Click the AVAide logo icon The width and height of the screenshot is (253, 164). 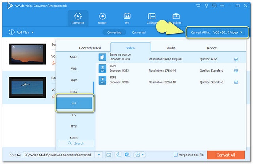(x=10, y=6)
